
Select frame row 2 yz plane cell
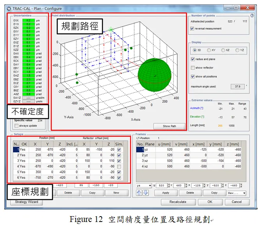click(x=150, y=155)
